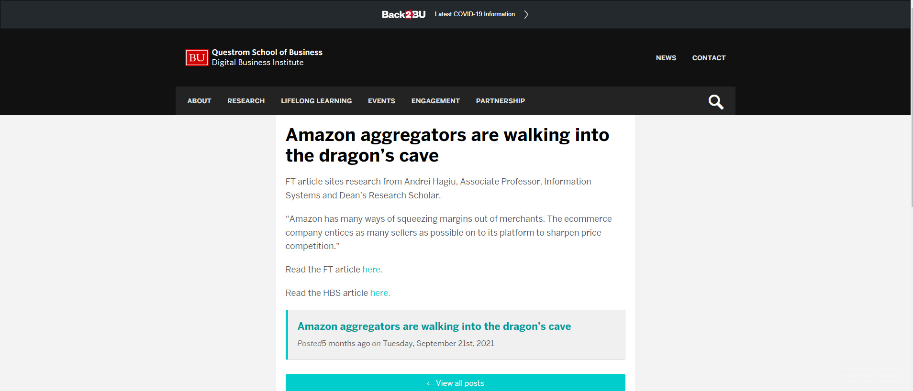Open Latest COVID-19 Information link
This screenshot has width=913, height=391.
pos(475,14)
